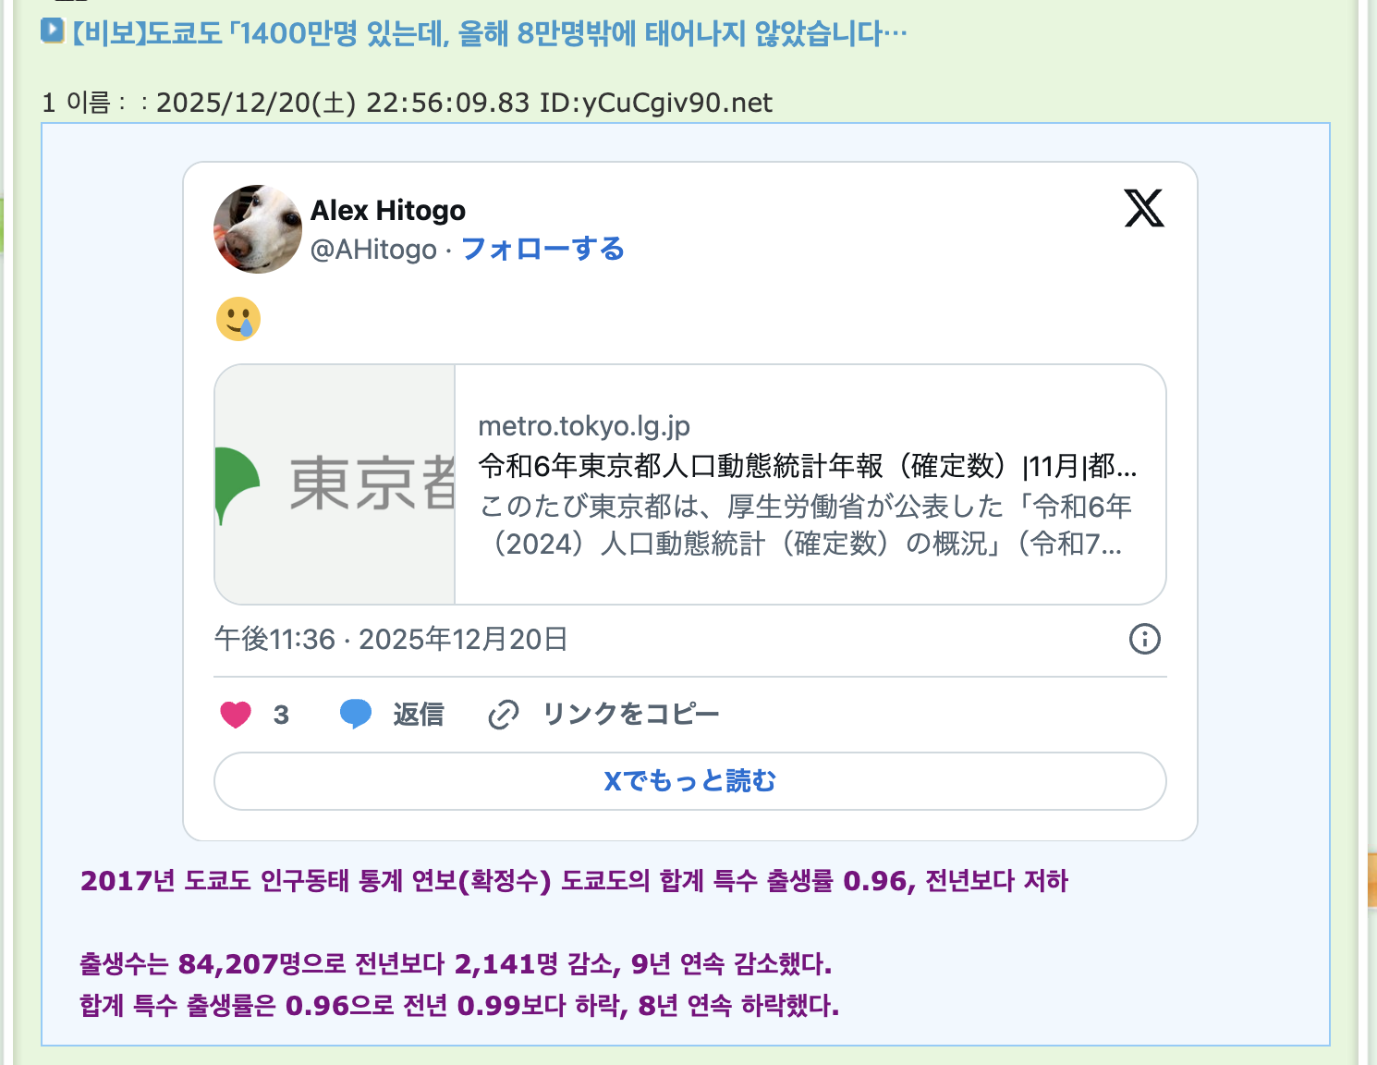Click the crying smile emoji in the tweet
The width and height of the screenshot is (1377, 1065).
tap(238, 319)
